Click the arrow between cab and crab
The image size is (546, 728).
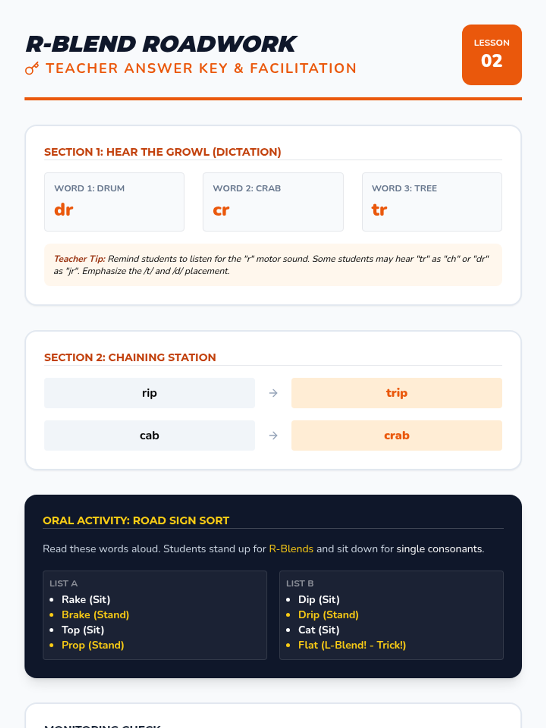coord(273,436)
